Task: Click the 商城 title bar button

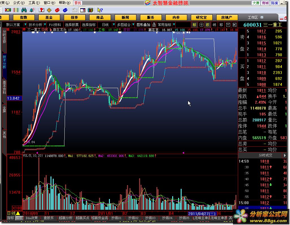Action: 265,3
